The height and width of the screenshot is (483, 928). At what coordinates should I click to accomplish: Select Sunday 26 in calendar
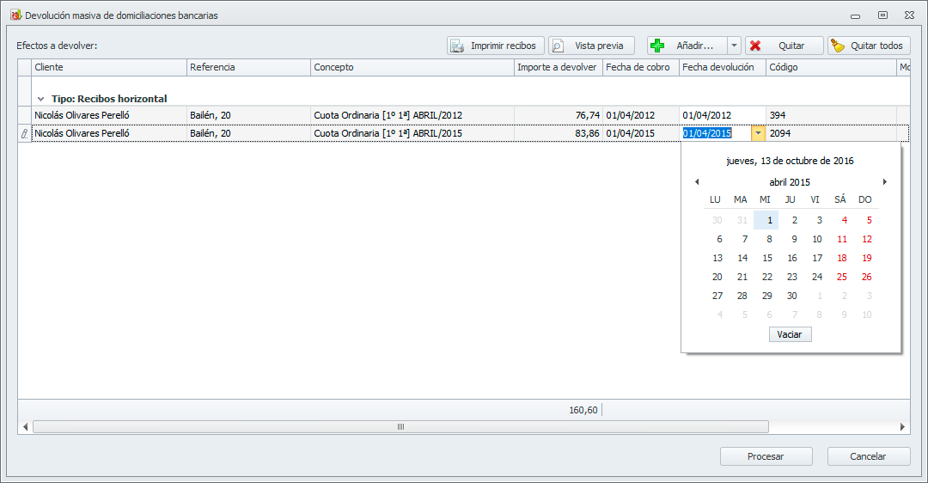click(866, 277)
